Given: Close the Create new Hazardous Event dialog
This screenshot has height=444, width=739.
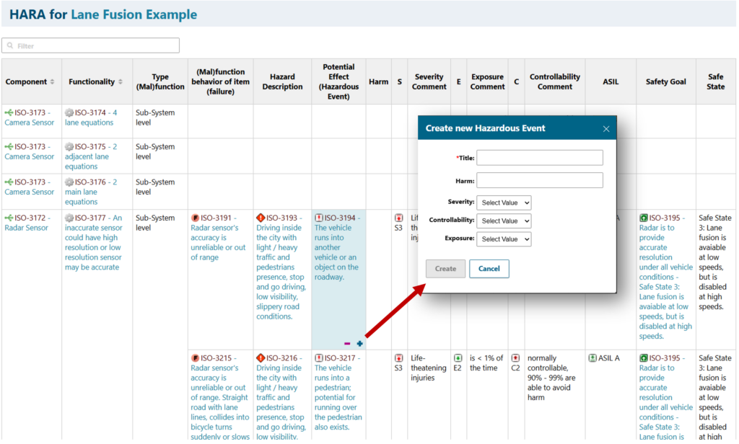Looking at the screenshot, I should pyautogui.click(x=606, y=129).
